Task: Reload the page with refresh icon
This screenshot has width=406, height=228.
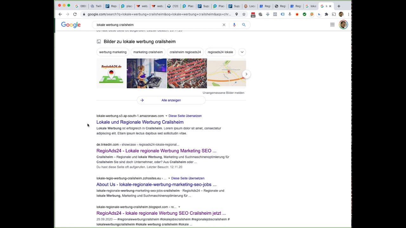Action: [75, 14]
